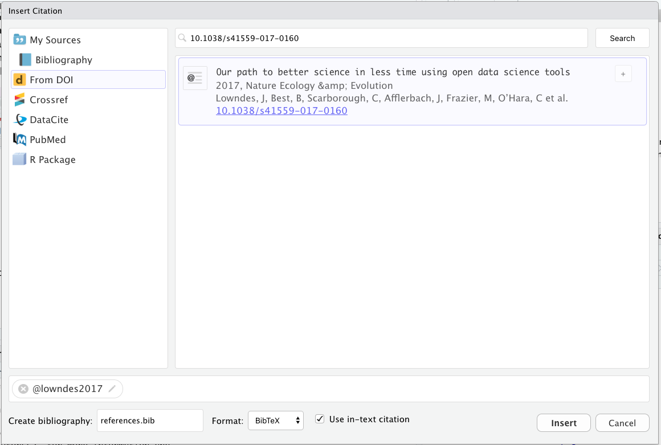
Task: Click the My Sources quote icon
Action: point(20,40)
